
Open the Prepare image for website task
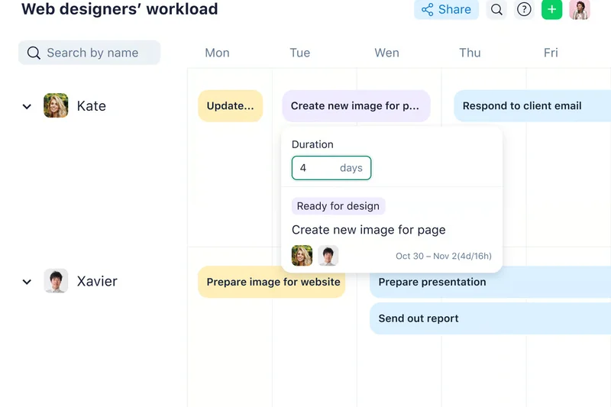(273, 282)
